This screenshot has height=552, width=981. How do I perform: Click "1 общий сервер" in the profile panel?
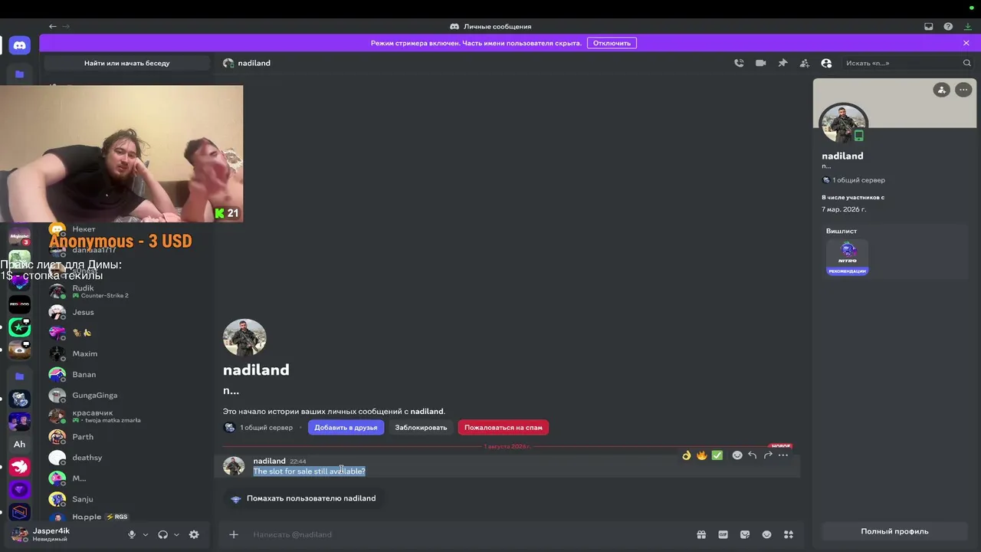coord(858,180)
